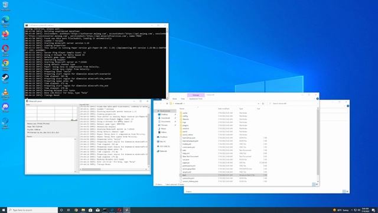Screen dimensions: 378x213
Task: Select This PC in the navigation pane
Action: pyautogui.click(x=163, y=141)
